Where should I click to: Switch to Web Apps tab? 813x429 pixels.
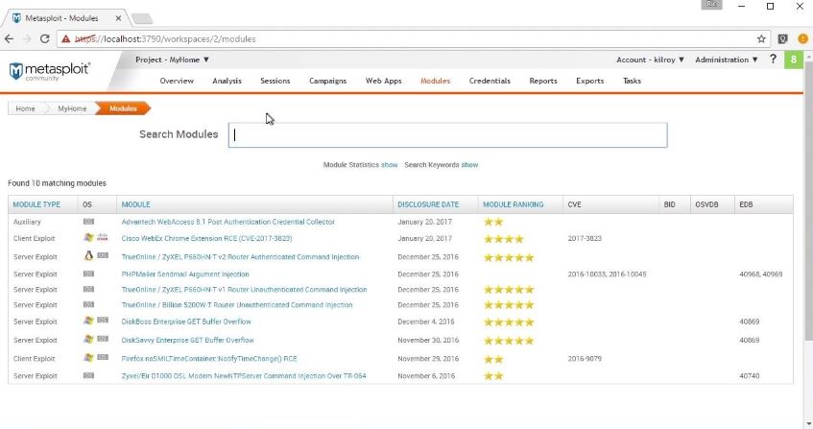pos(384,81)
